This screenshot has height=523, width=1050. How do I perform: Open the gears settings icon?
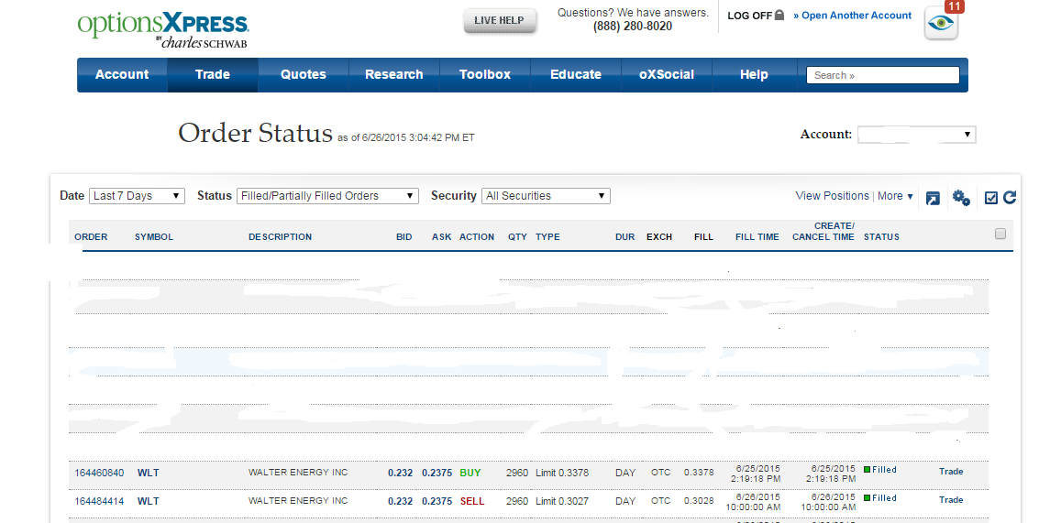point(962,197)
